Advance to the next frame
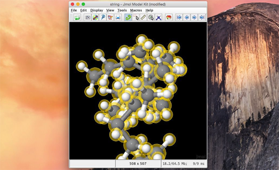 point(194,17)
